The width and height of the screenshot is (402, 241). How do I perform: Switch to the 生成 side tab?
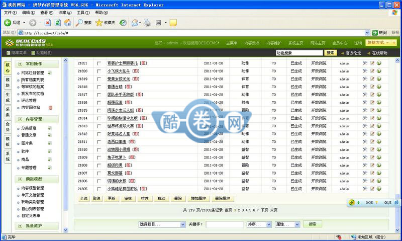point(8,97)
